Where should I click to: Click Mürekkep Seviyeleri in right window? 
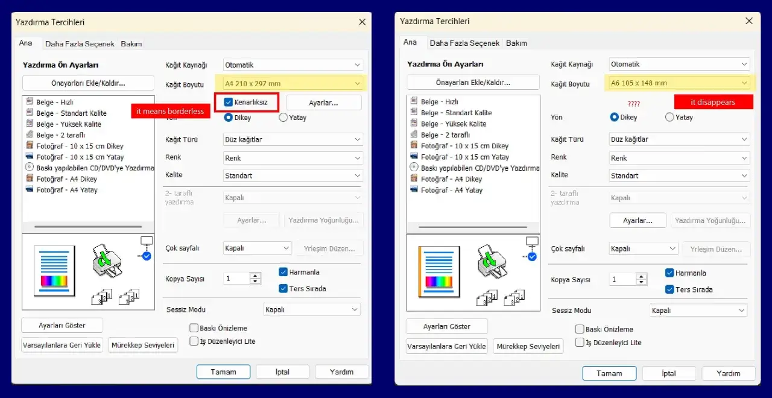click(x=528, y=346)
